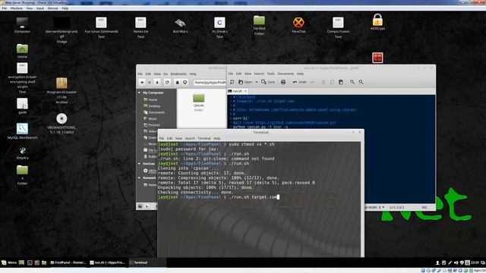
Task: Open the Documents menu in gedit
Action: point(286,74)
